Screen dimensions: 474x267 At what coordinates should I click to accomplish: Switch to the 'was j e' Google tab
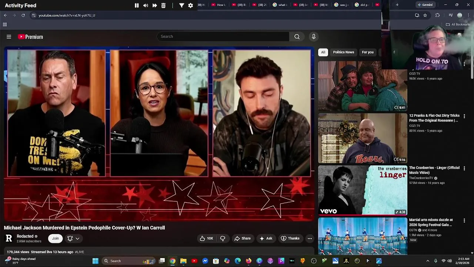[341, 5]
